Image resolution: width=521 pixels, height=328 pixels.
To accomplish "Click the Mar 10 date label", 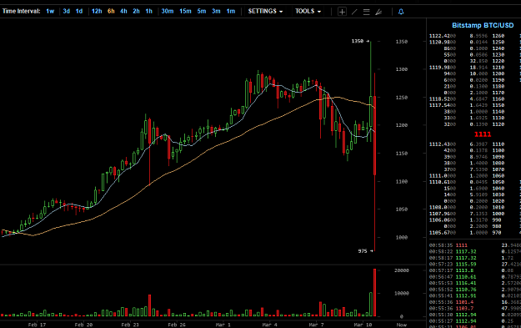I will [x=363, y=325].
